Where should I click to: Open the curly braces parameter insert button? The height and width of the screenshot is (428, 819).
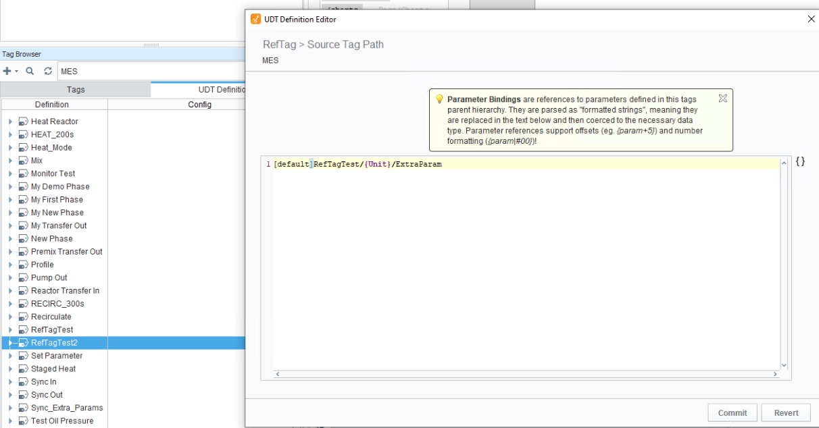point(800,162)
